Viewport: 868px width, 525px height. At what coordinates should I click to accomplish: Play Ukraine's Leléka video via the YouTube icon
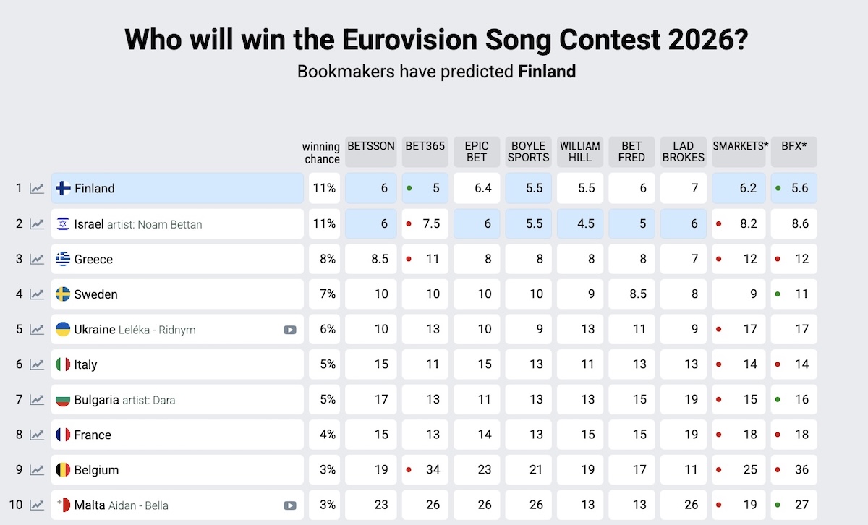click(x=289, y=330)
